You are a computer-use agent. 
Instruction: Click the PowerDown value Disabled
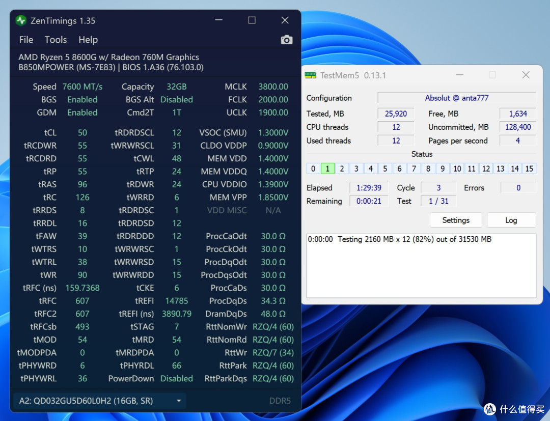click(x=176, y=379)
